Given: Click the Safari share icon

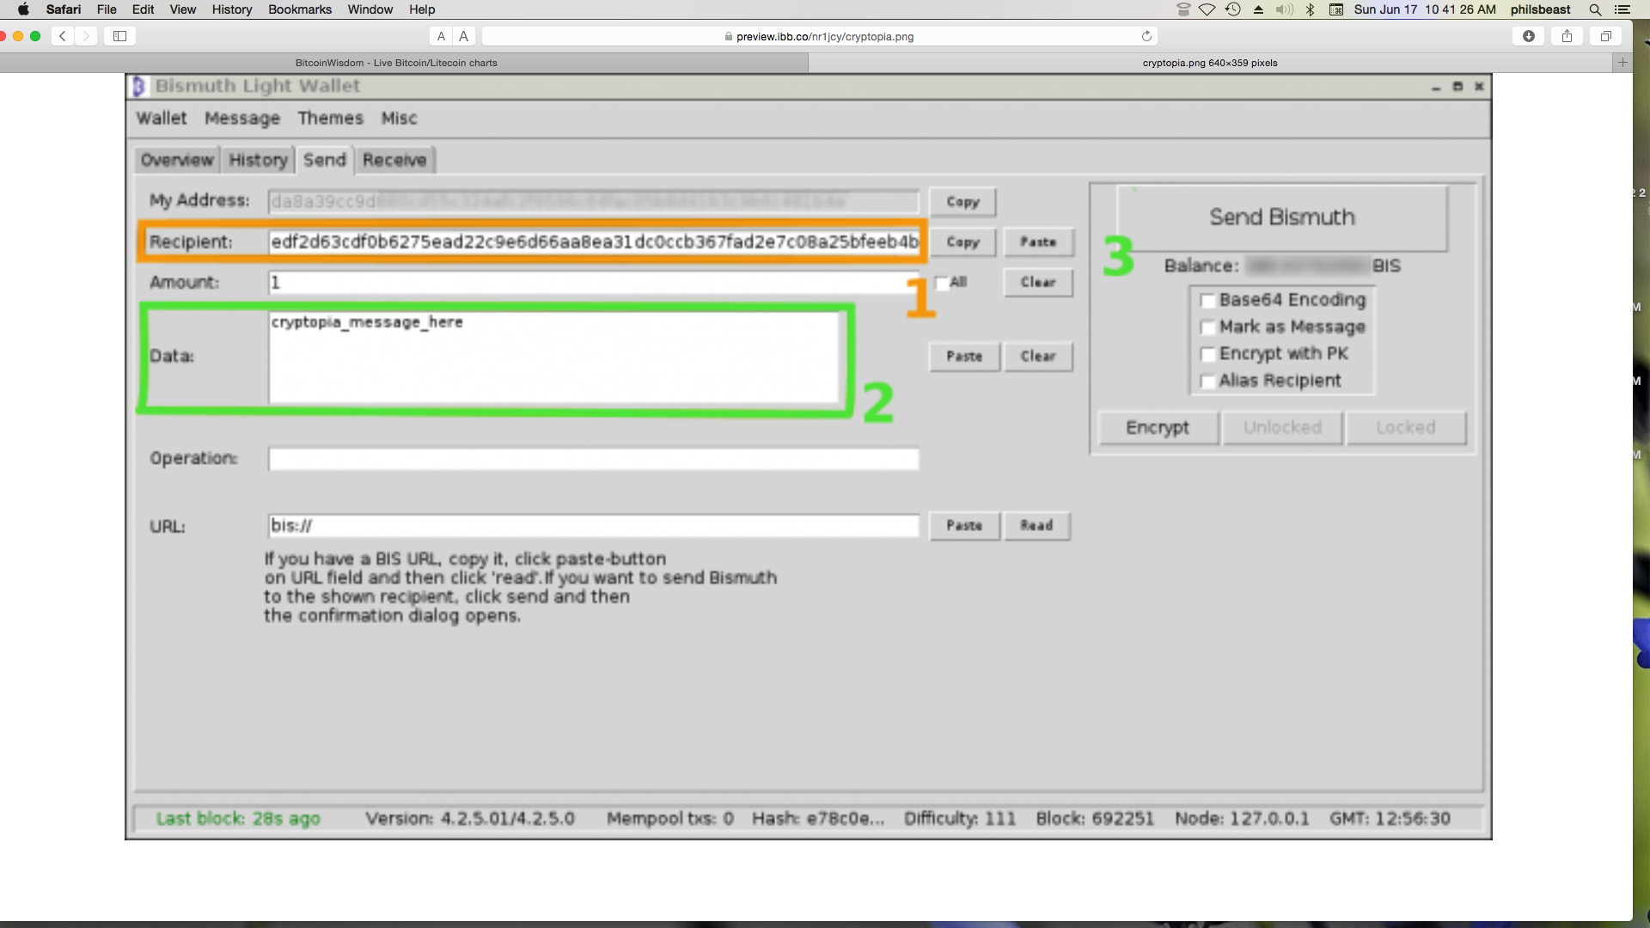Looking at the screenshot, I should [1567, 36].
